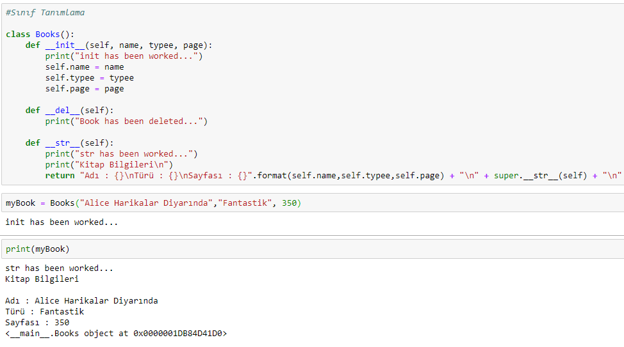
Task: Click the "Adı : Alice Harikalar Diyarında" output line
Action: [81, 301]
